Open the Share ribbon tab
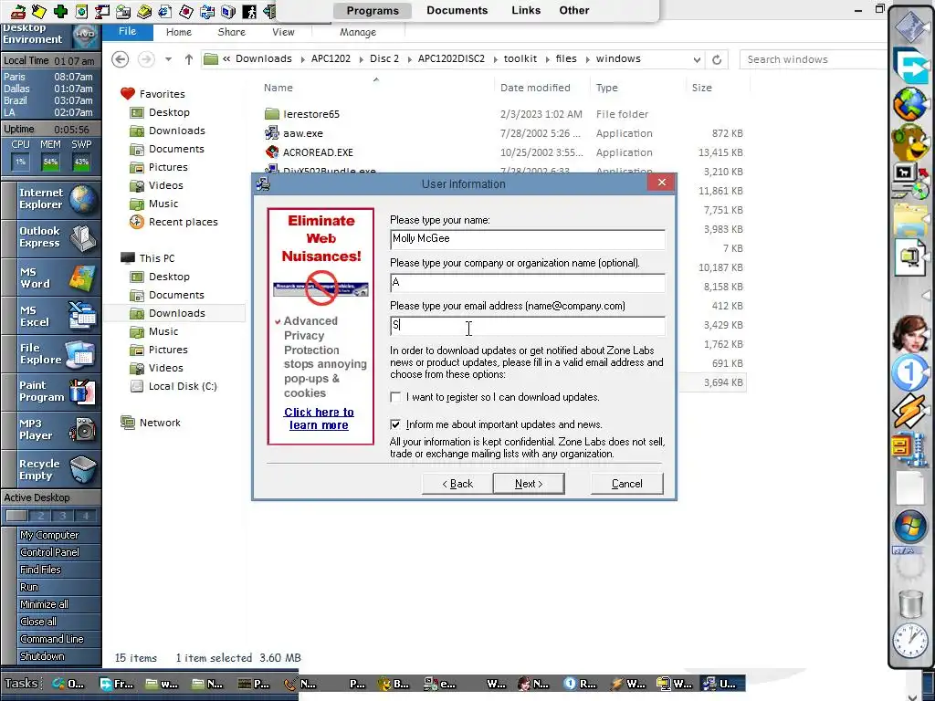 tap(231, 32)
